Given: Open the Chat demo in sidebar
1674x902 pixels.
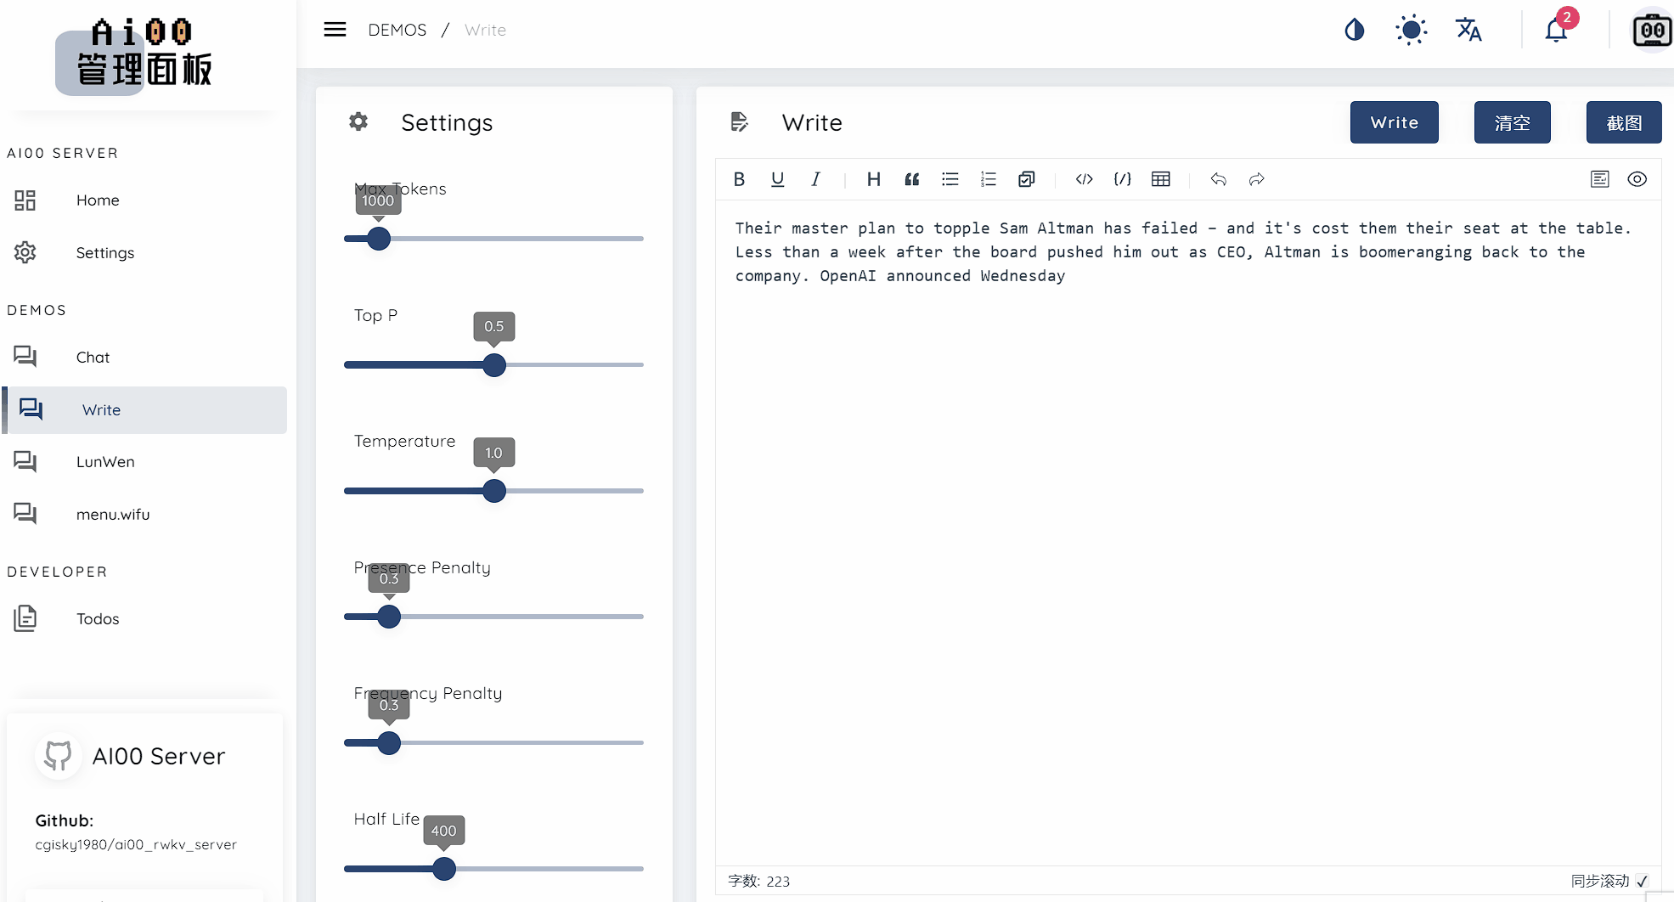Looking at the screenshot, I should click(x=144, y=358).
